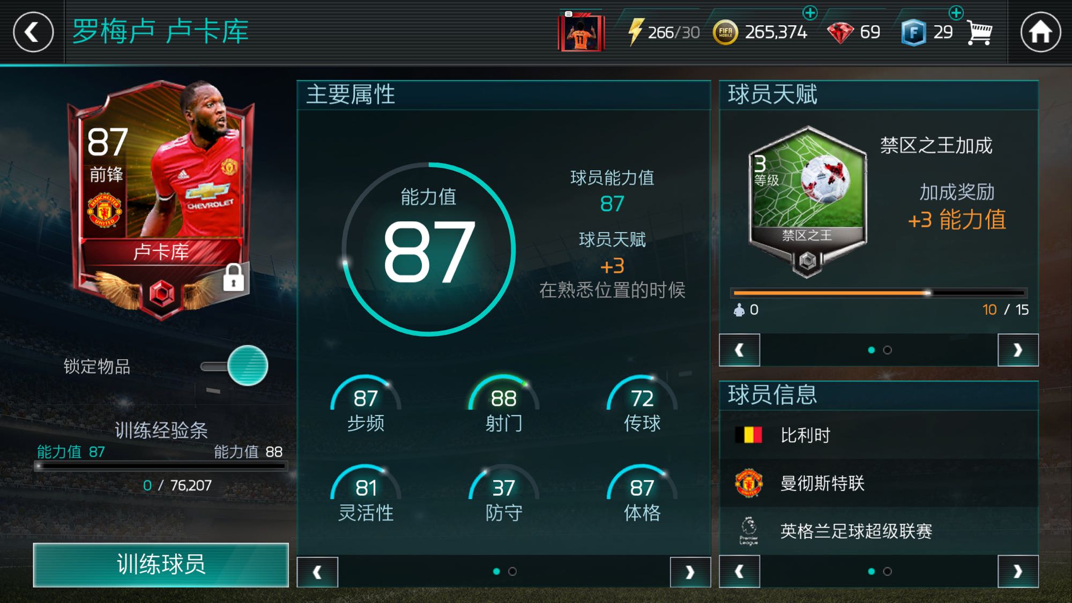Open the home screen icon
1072x603 pixels.
pyautogui.click(x=1040, y=32)
